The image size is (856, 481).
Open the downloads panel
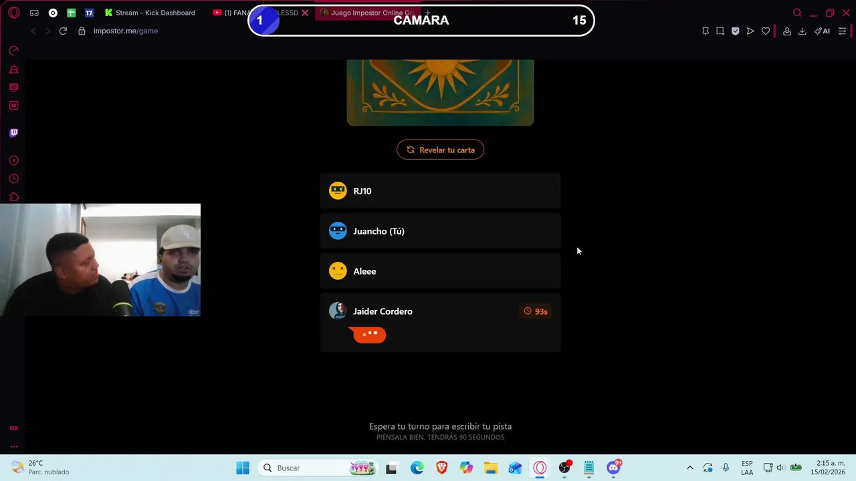[802, 31]
